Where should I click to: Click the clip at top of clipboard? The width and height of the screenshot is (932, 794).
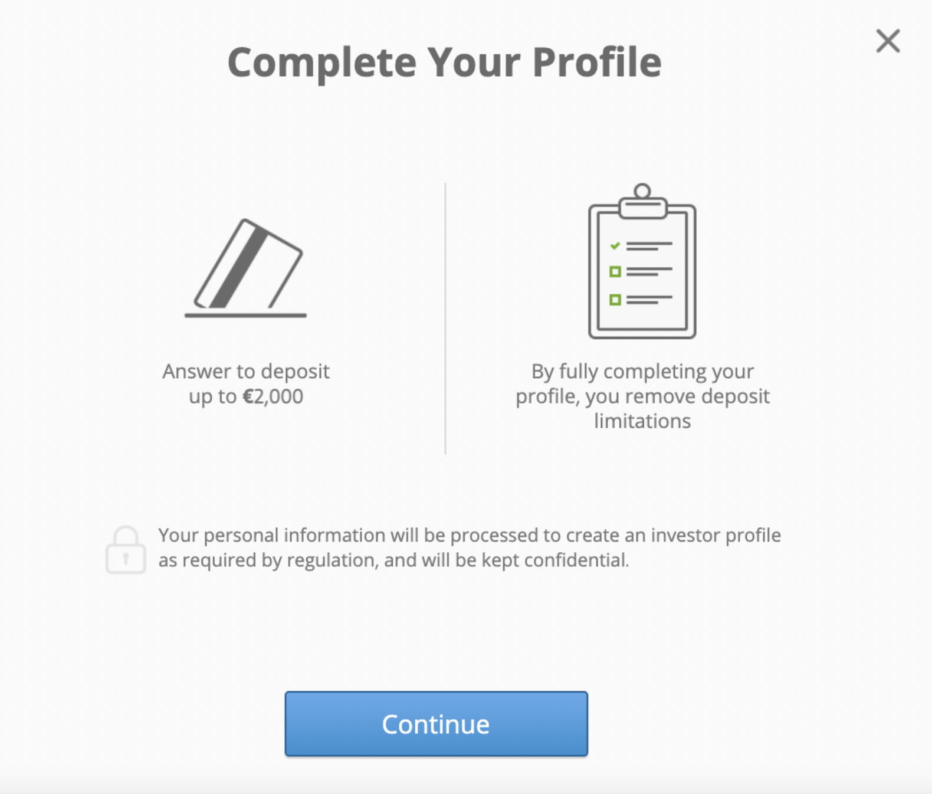tap(642, 202)
